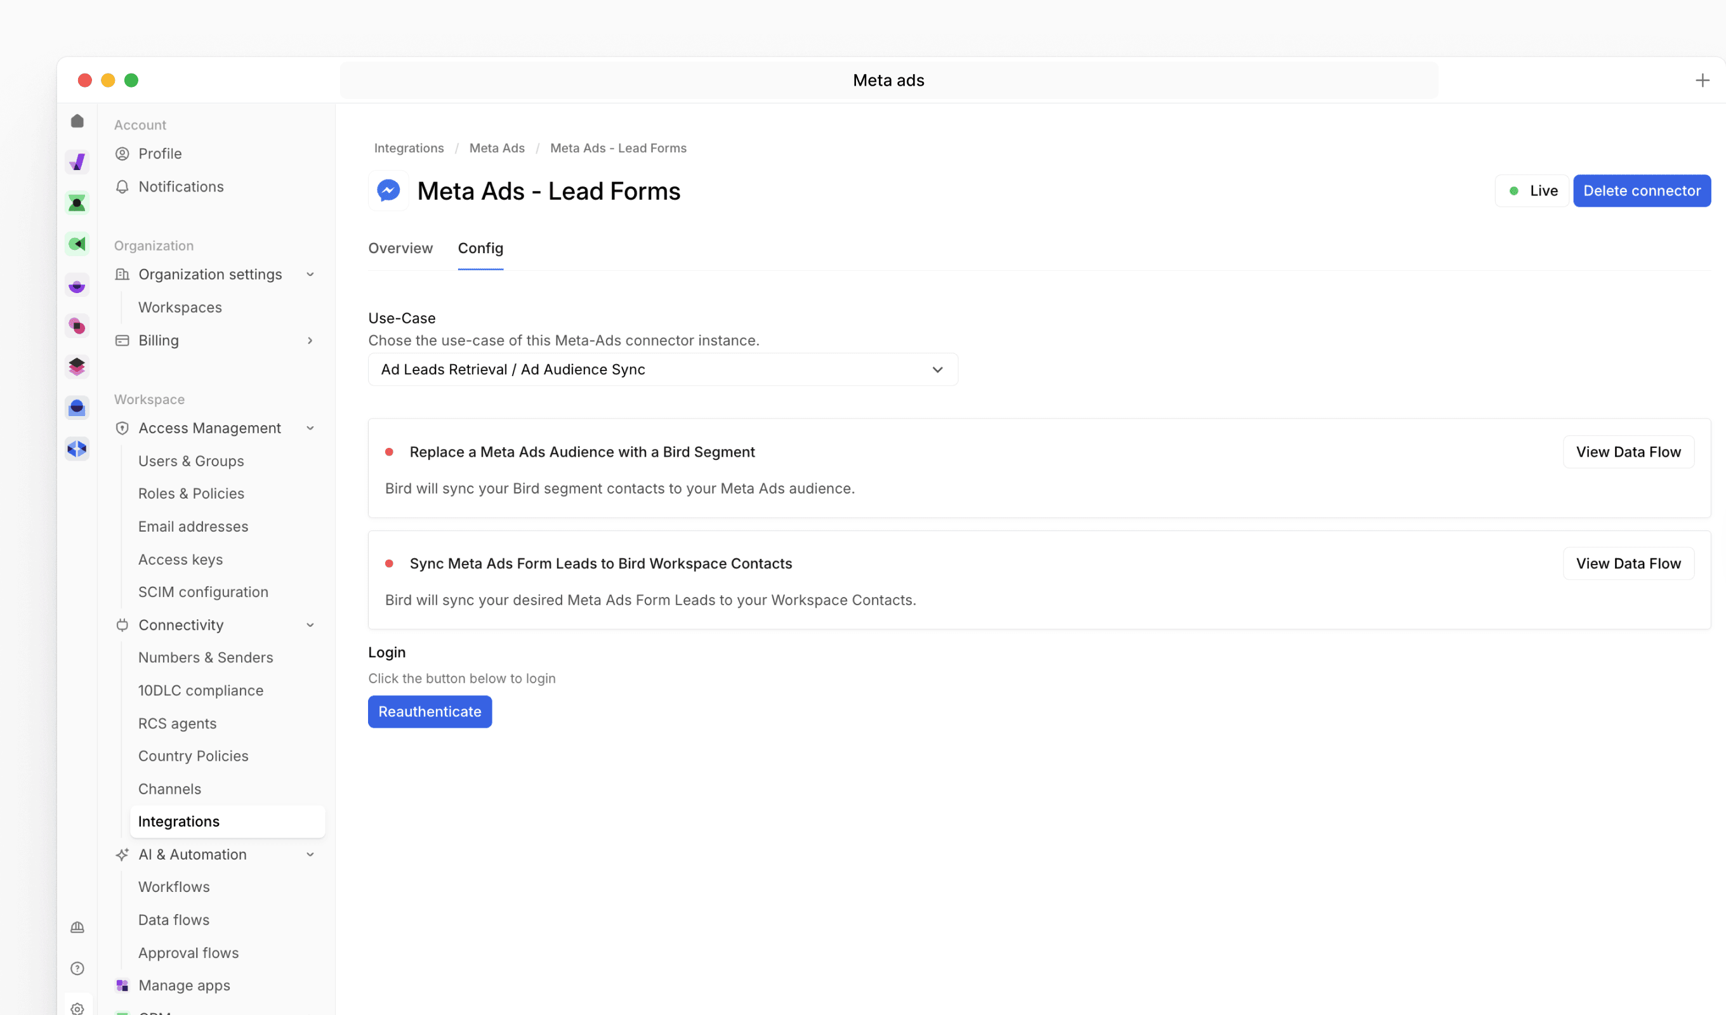Open the pink-and-black stacked layers app icon

click(77, 367)
